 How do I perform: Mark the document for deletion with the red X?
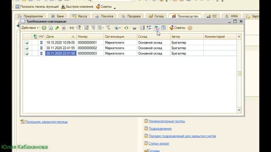click(64, 28)
